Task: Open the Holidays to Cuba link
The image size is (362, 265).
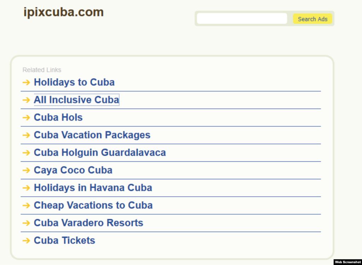Action: pos(74,82)
